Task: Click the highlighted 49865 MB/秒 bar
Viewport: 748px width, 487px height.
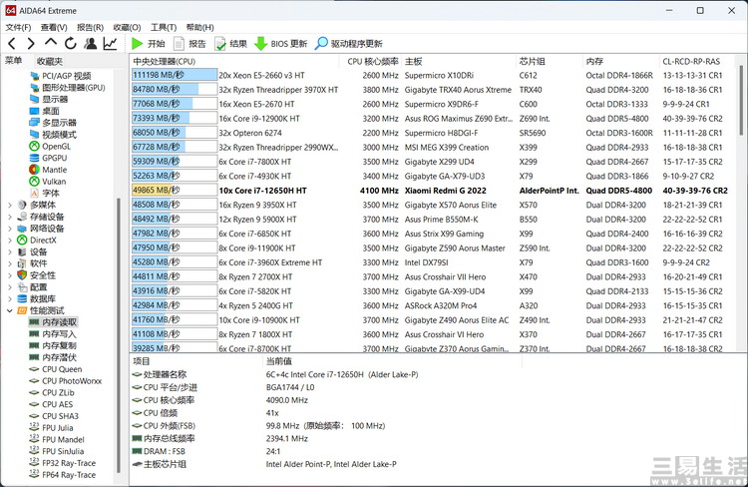Action: click(x=175, y=190)
